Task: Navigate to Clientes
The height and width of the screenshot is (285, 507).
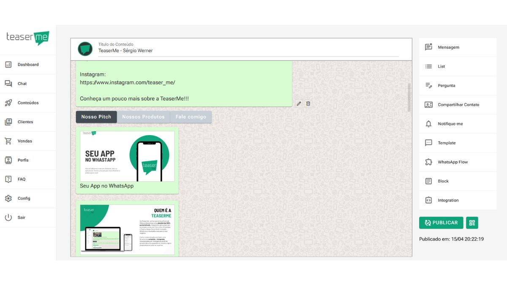Action: pos(28,122)
